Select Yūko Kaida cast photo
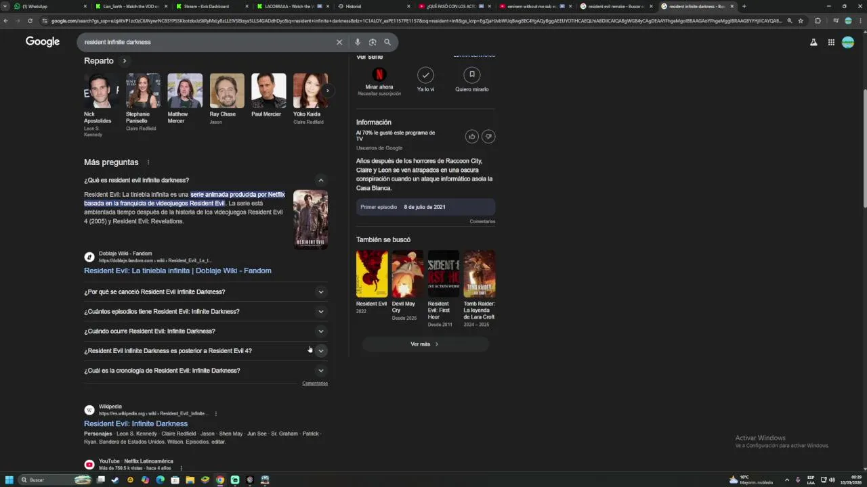This screenshot has width=867, height=487. (310, 91)
